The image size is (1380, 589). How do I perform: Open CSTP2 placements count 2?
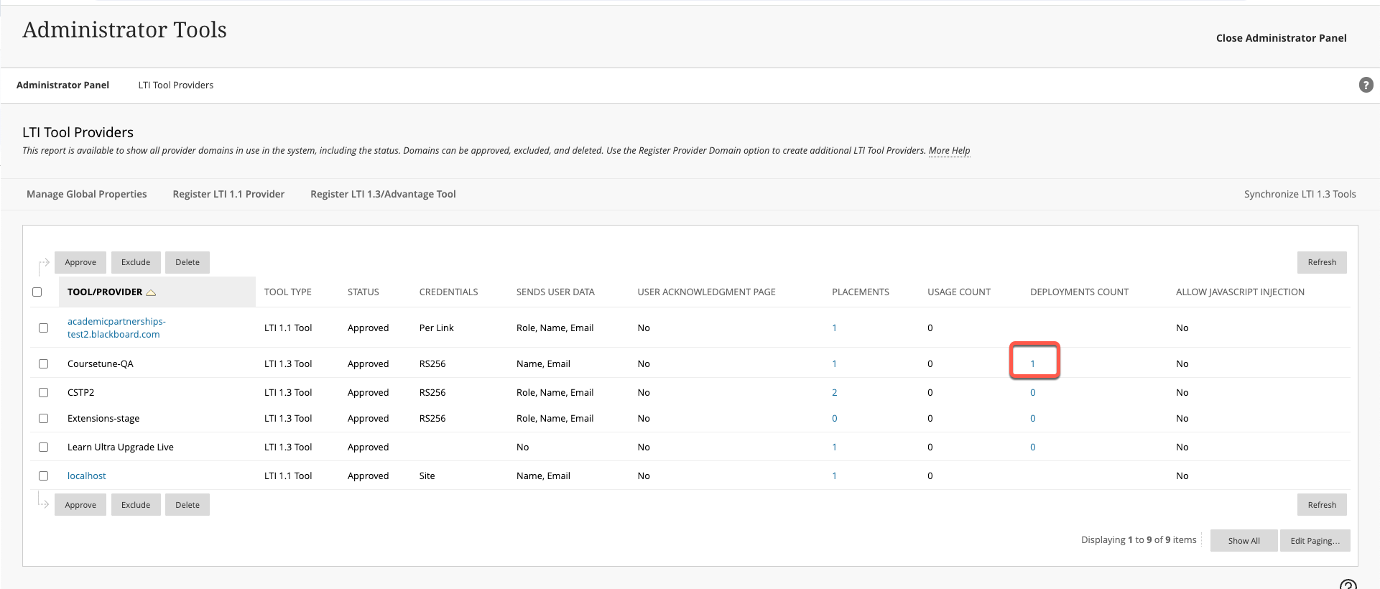834,392
